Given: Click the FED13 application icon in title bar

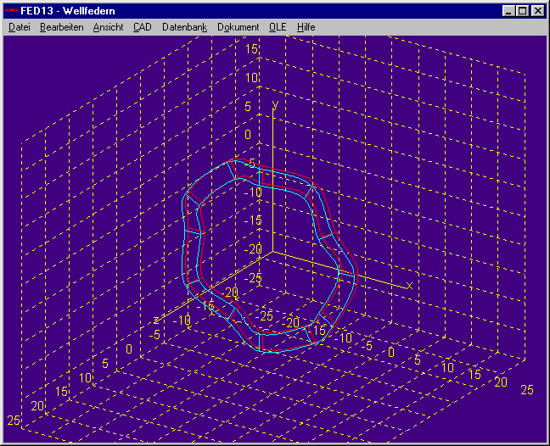Looking at the screenshot, I should 11,11.
